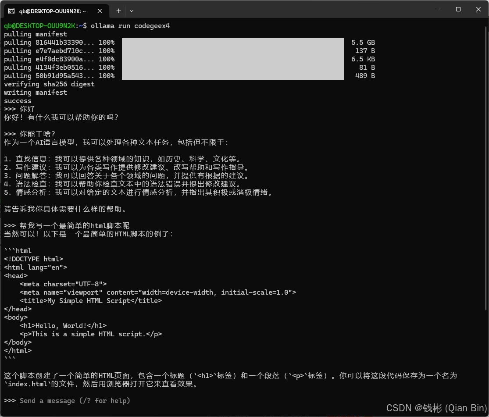Click the 'success' status line
Image resolution: width=489 pixels, height=417 pixels.
tap(18, 101)
